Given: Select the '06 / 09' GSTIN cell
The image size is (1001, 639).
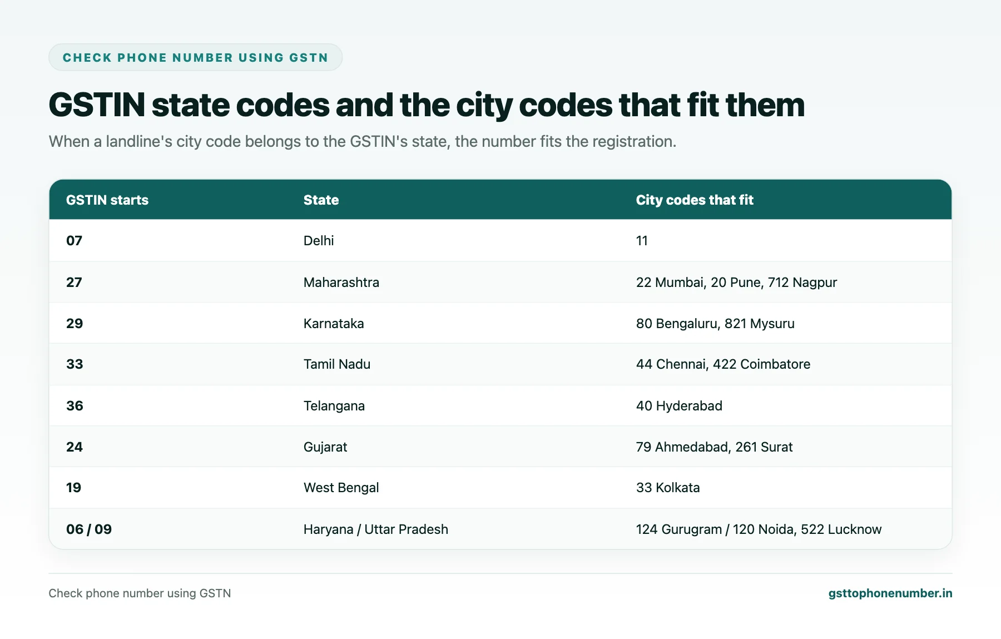Looking at the screenshot, I should 89,529.
